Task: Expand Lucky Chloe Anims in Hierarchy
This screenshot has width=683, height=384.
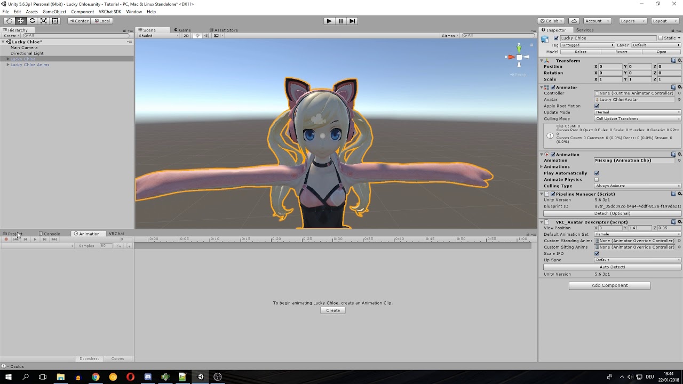Action: point(8,65)
